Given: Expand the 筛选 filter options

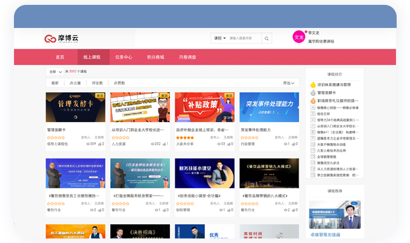Looking at the screenshot, I should [x=289, y=83].
